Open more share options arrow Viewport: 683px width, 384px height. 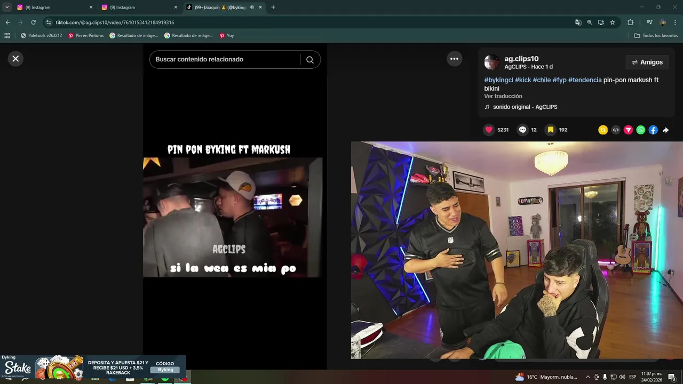[666, 130]
